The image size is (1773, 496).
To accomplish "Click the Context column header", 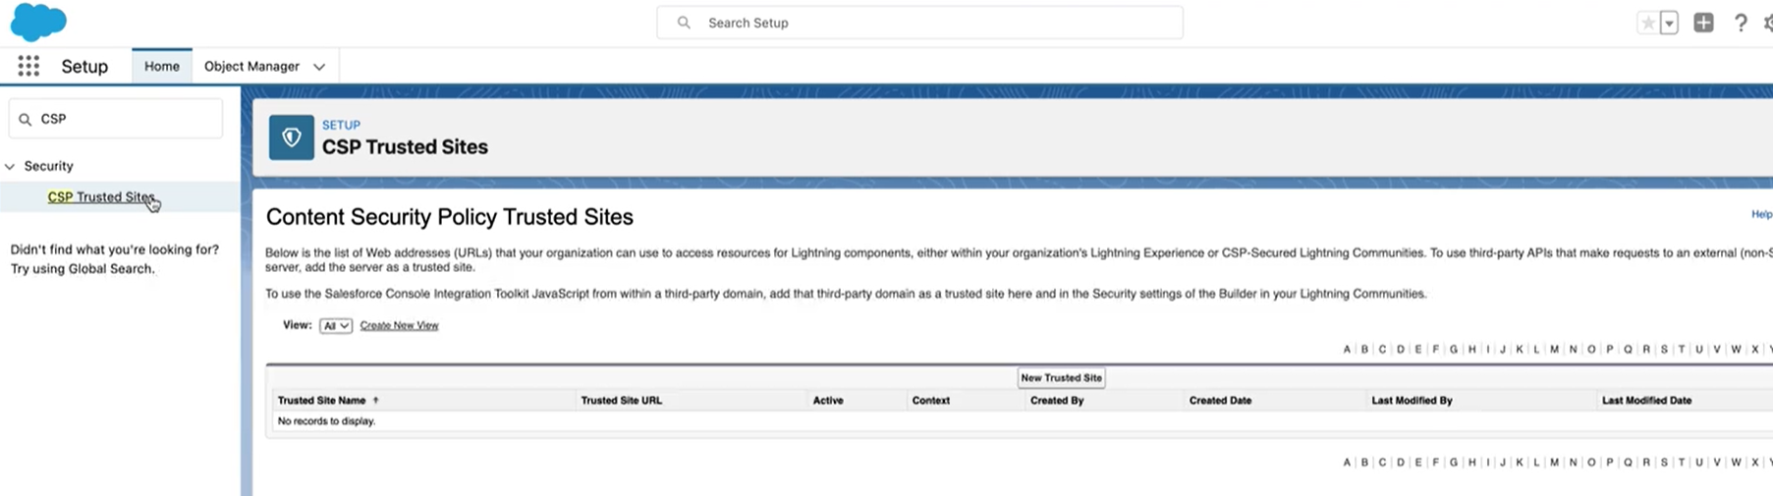I will pyautogui.click(x=931, y=401).
